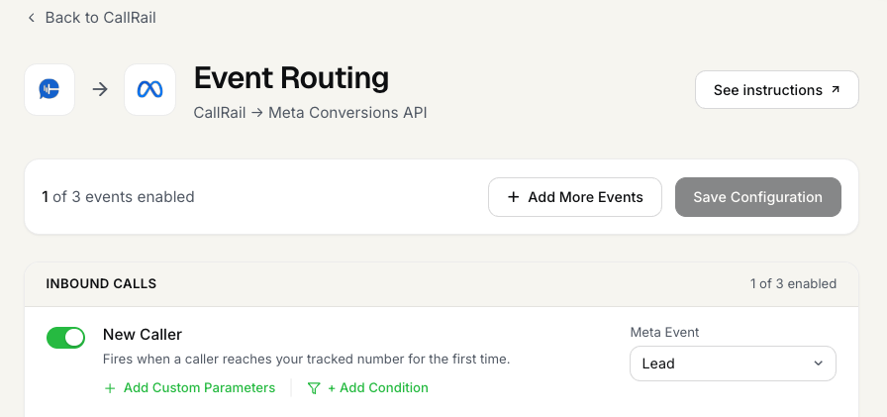Screen dimensions: 887x417
Task: Click the CallRail logo icon
Action: coord(49,89)
